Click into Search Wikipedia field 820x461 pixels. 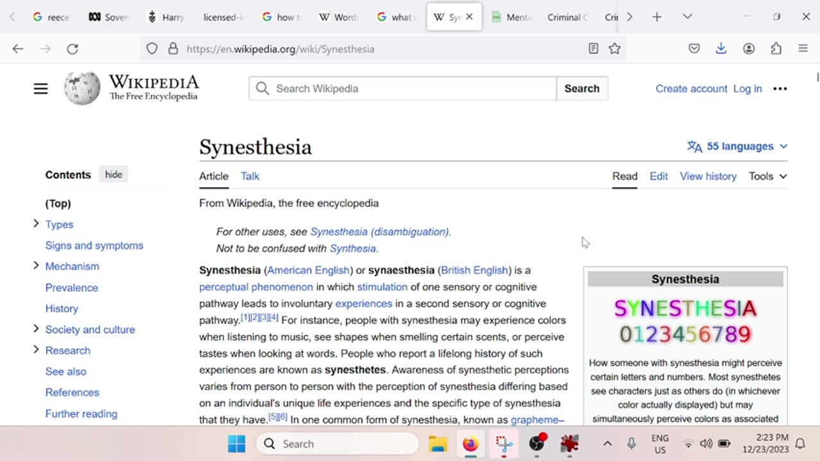tap(403, 88)
